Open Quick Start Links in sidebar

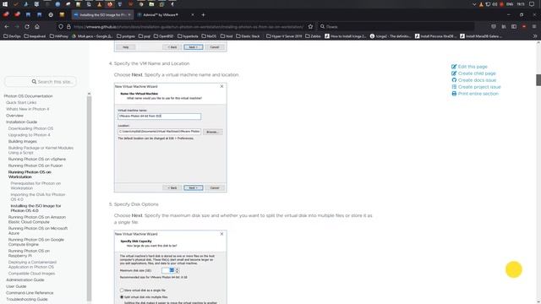click(21, 102)
